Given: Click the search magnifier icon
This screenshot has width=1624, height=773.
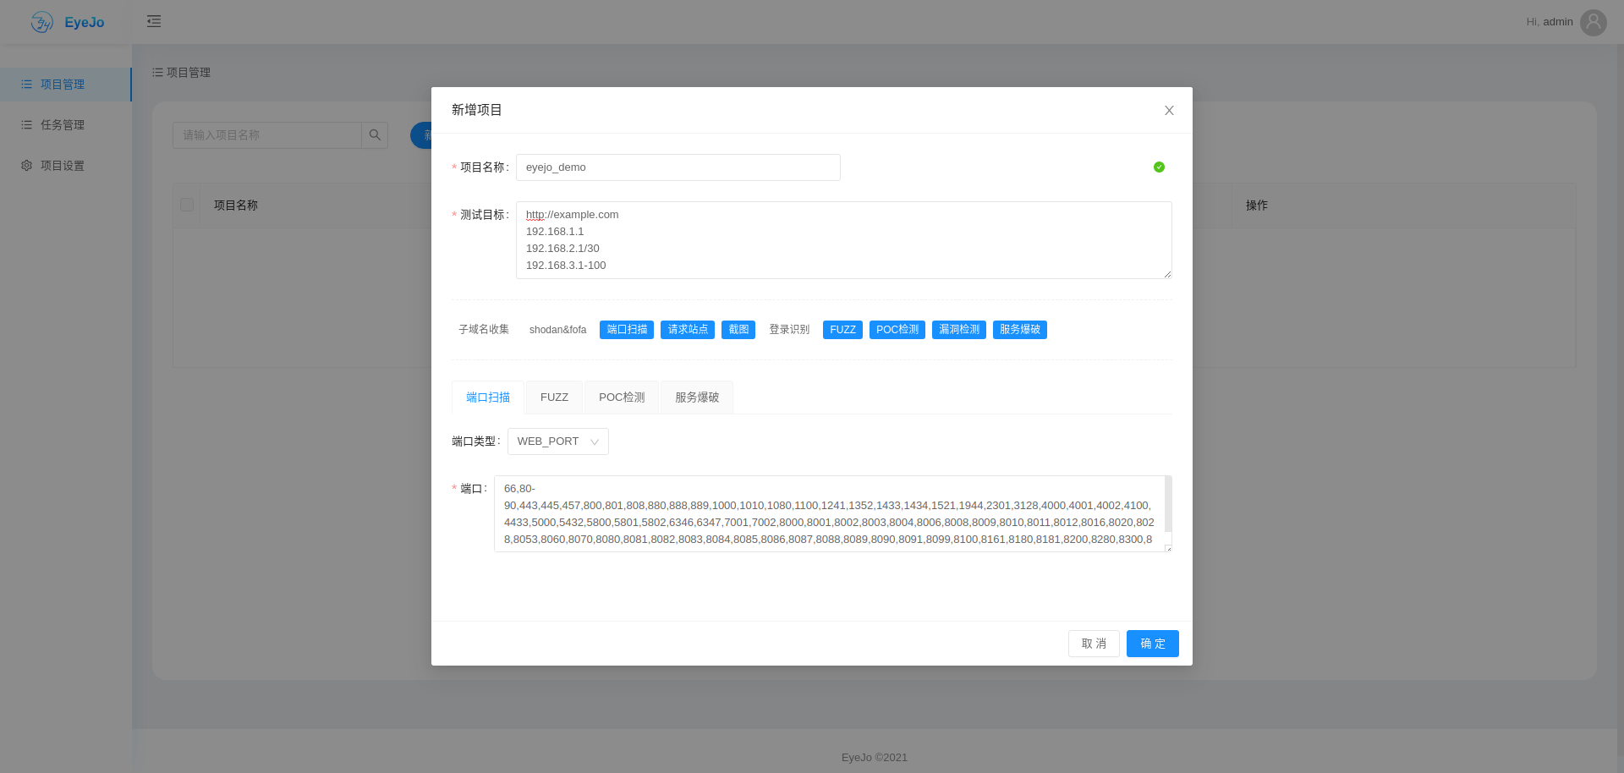Looking at the screenshot, I should (x=375, y=135).
